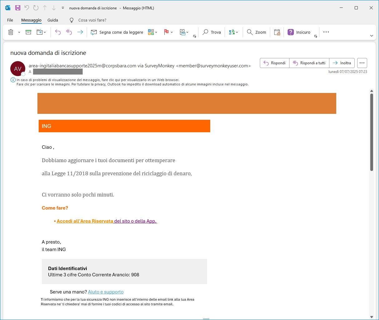Expand the flag options dropdown arrow
379x320 pixels.
172,32
